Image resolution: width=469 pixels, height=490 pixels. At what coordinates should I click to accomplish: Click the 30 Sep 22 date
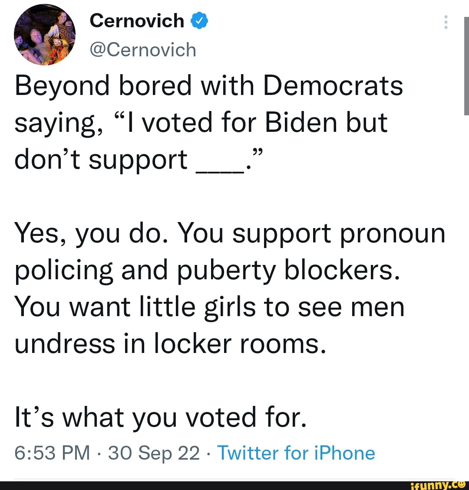click(154, 453)
